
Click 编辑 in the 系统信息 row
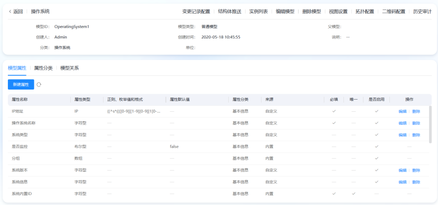(403, 182)
